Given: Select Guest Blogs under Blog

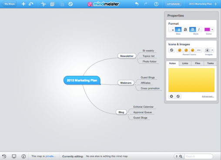Looking at the screenshot, I should (x=140, y=118).
